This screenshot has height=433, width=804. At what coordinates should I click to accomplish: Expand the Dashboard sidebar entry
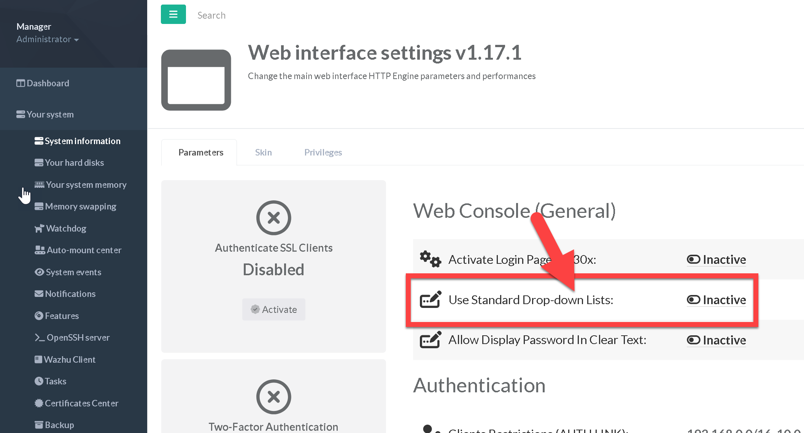pyautogui.click(x=48, y=83)
